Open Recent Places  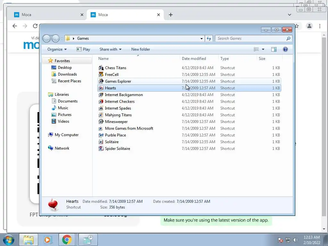[70, 81]
